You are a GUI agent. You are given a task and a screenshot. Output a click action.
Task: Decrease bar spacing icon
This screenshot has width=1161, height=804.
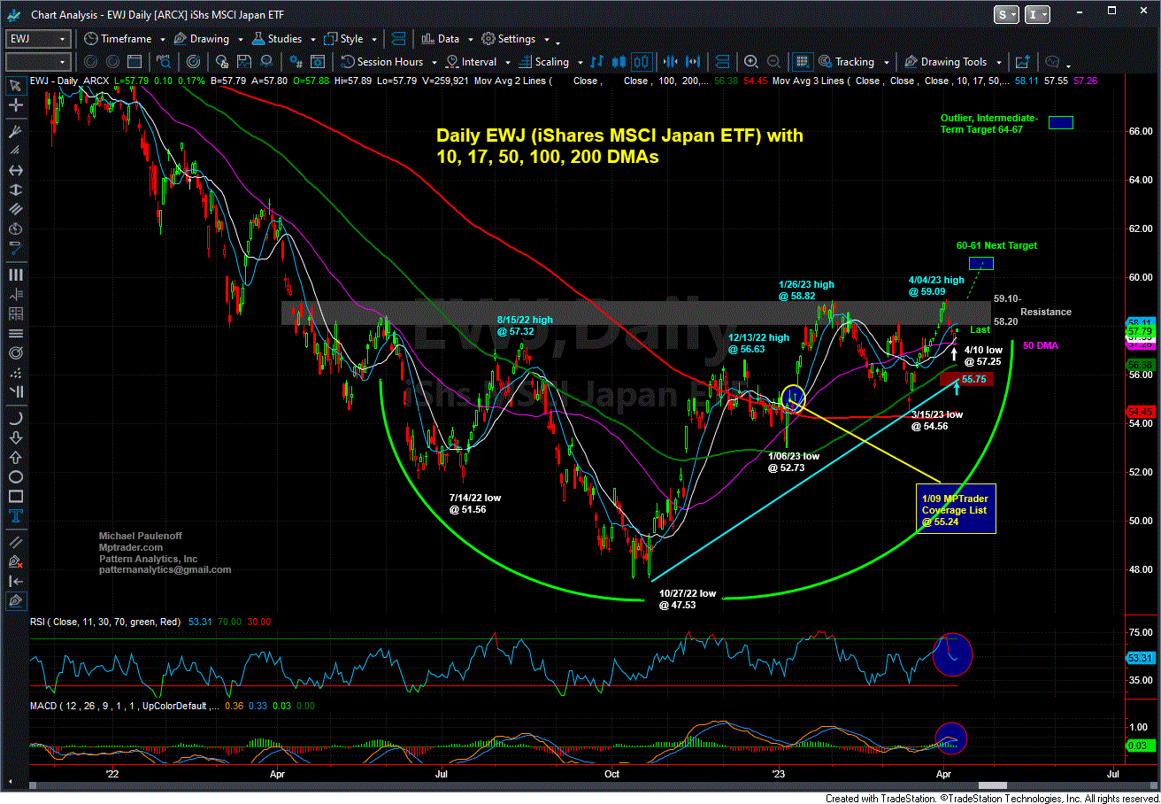pyautogui.click(x=670, y=62)
